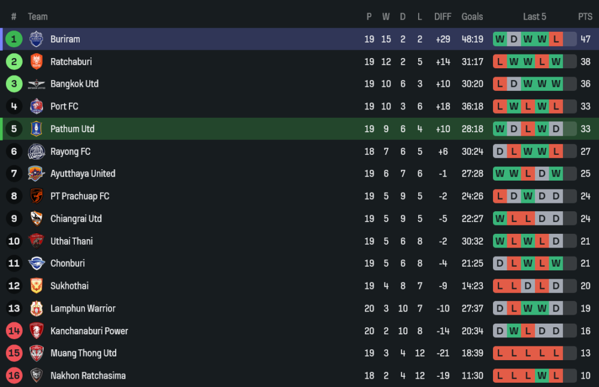The height and width of the screenshot is (387, 599).
Task: Click the Pathum Utd blue crest
Action: (37, 129)
